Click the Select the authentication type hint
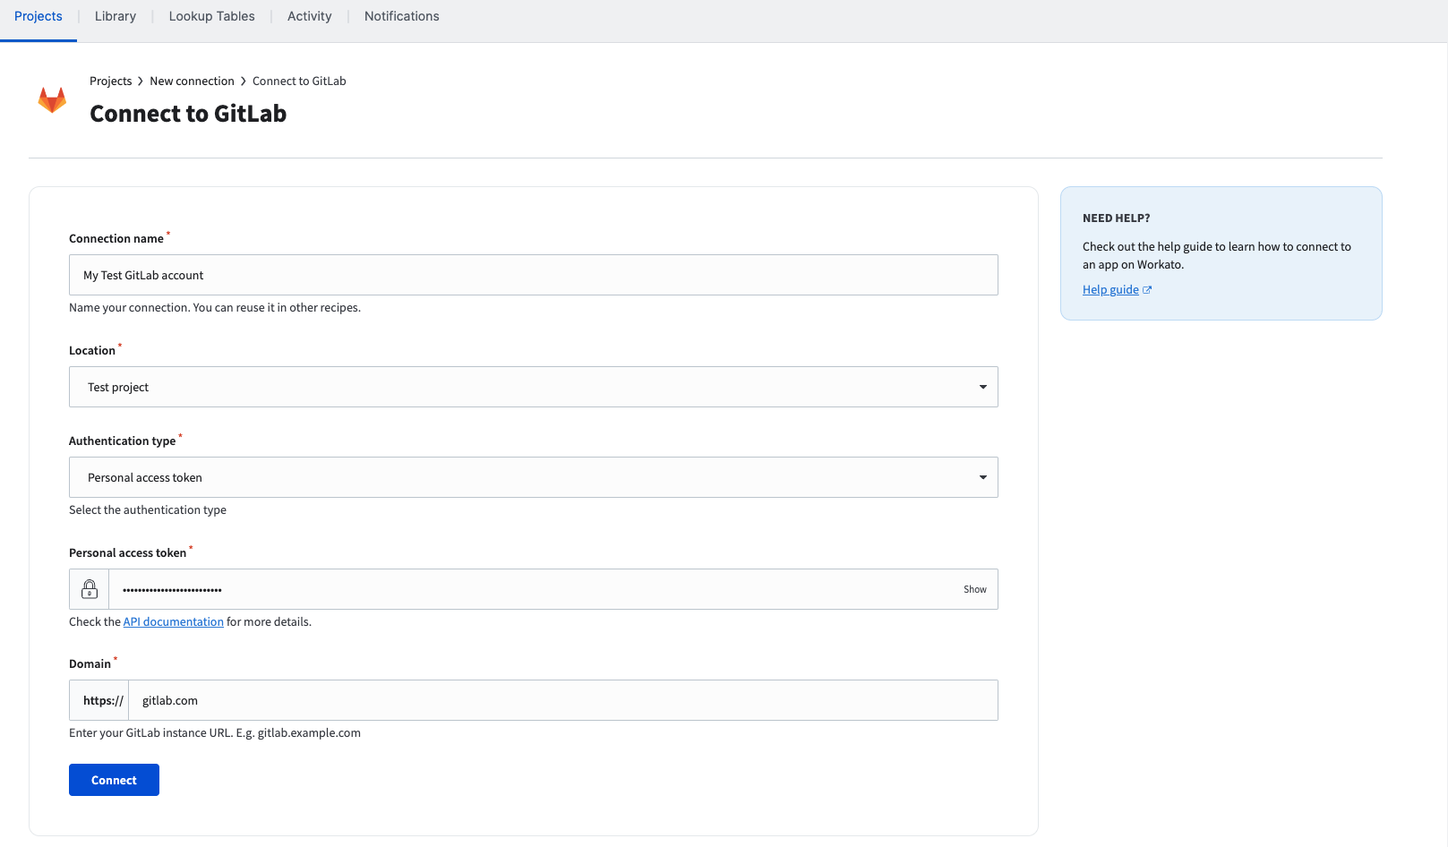This screenshot has height=847, width=1448. (148, 510)
